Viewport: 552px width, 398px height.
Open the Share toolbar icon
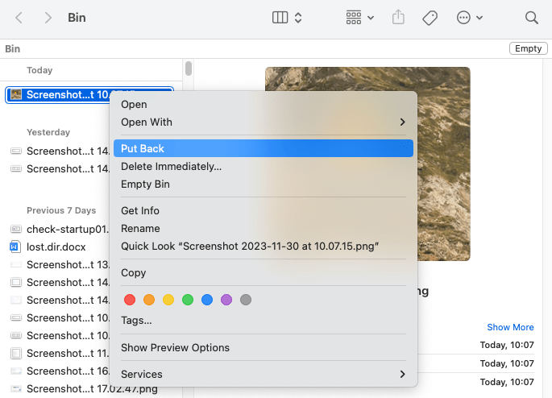[398, 18]
